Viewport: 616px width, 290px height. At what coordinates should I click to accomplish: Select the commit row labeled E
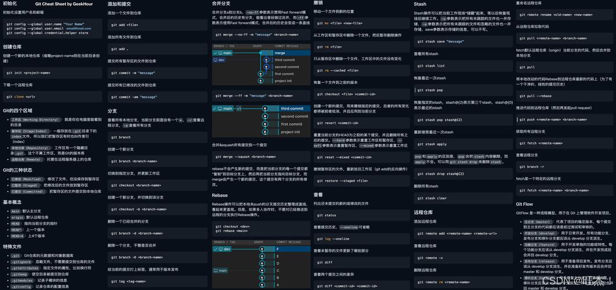point(261,256)
